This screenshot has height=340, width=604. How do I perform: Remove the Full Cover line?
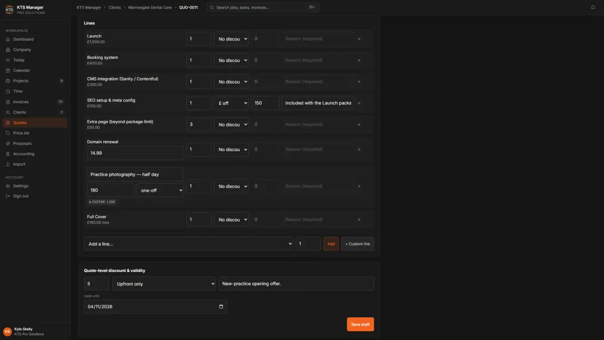click(x=359, y=220)
